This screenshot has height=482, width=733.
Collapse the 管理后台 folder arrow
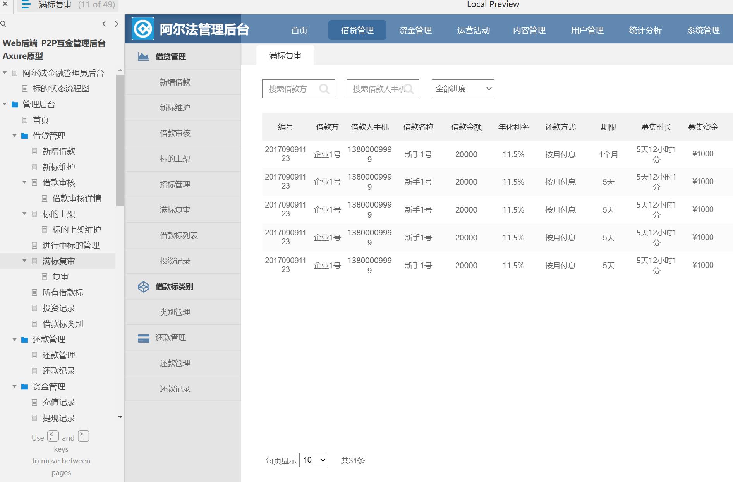5,104
